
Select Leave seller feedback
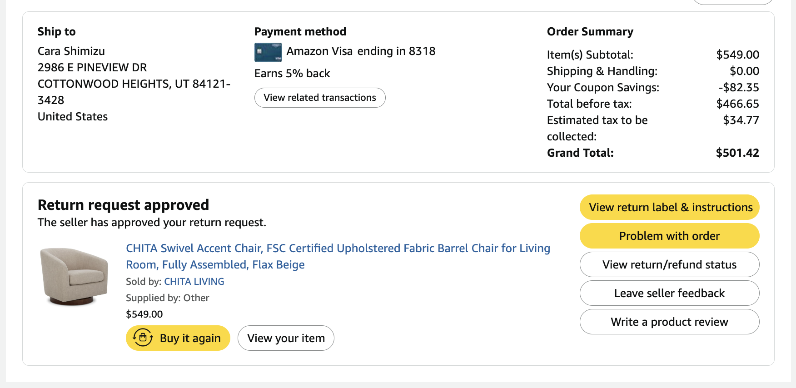point(669,293)
